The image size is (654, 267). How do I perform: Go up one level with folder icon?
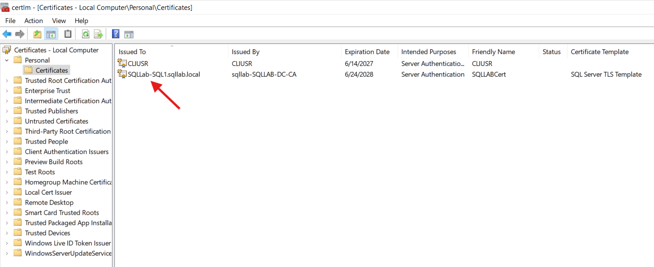[x=38, y=34]
